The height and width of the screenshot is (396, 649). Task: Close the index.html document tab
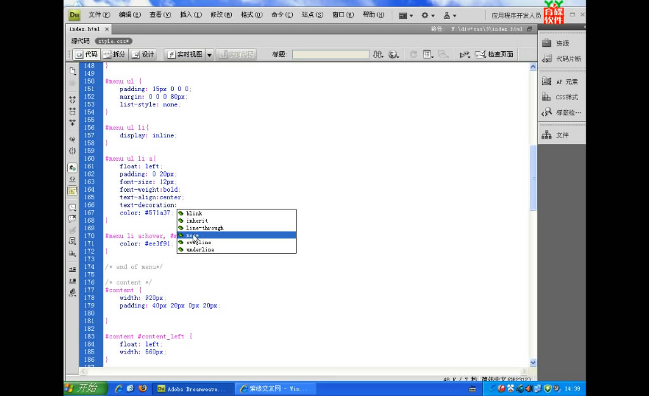(106, 29)
